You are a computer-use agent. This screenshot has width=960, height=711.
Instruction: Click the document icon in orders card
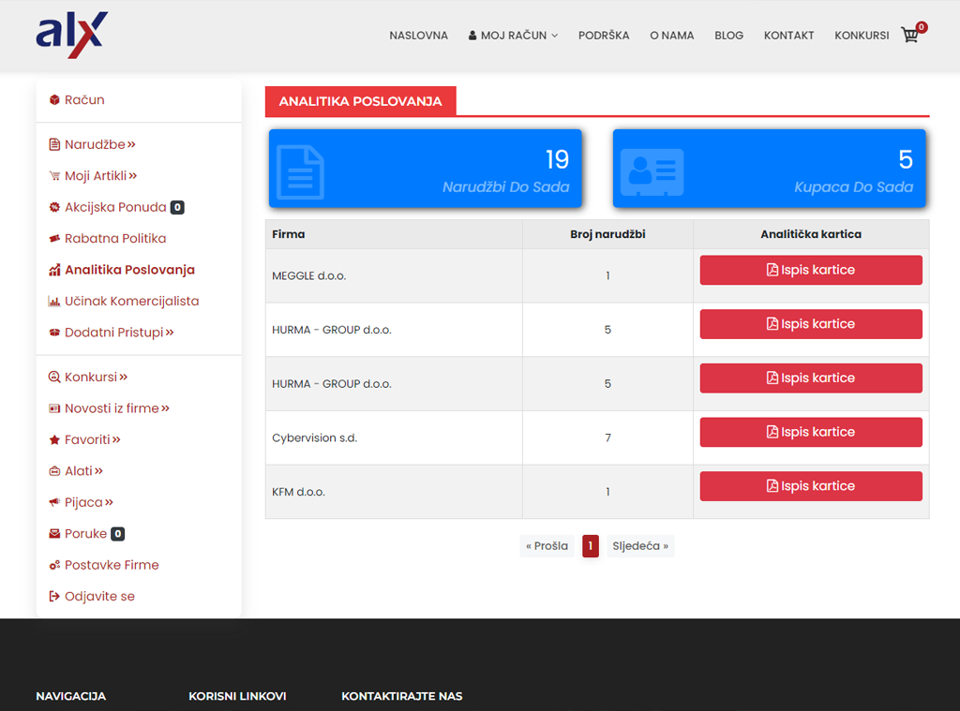(x=300, y=172)
